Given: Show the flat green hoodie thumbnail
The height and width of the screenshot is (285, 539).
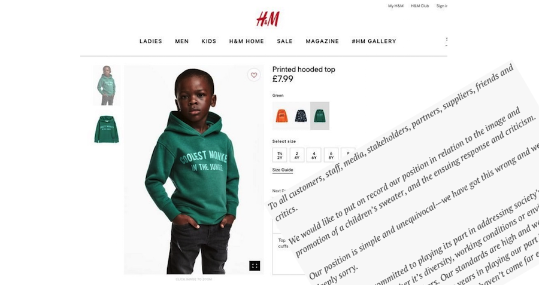Looking at the screenshot, I should point(107,129).
